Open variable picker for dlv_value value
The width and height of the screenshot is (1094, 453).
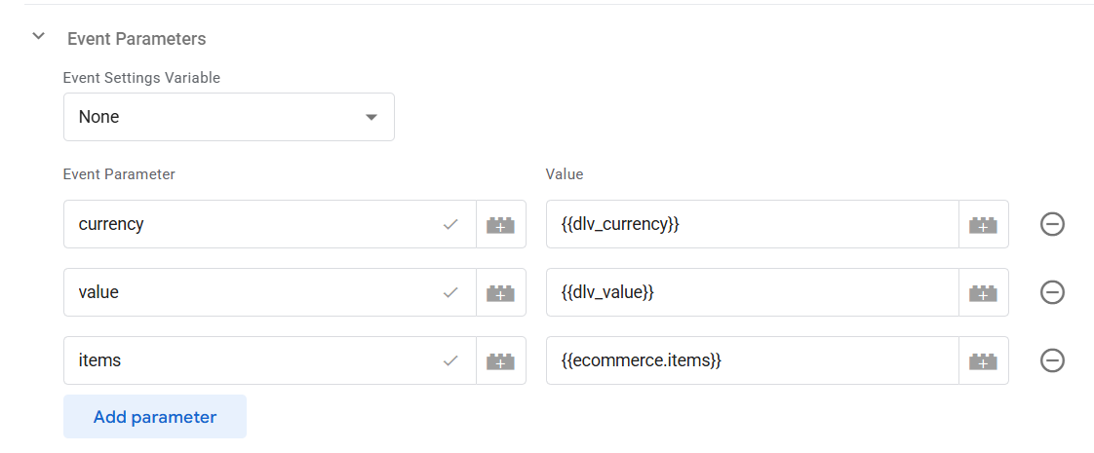983,293
